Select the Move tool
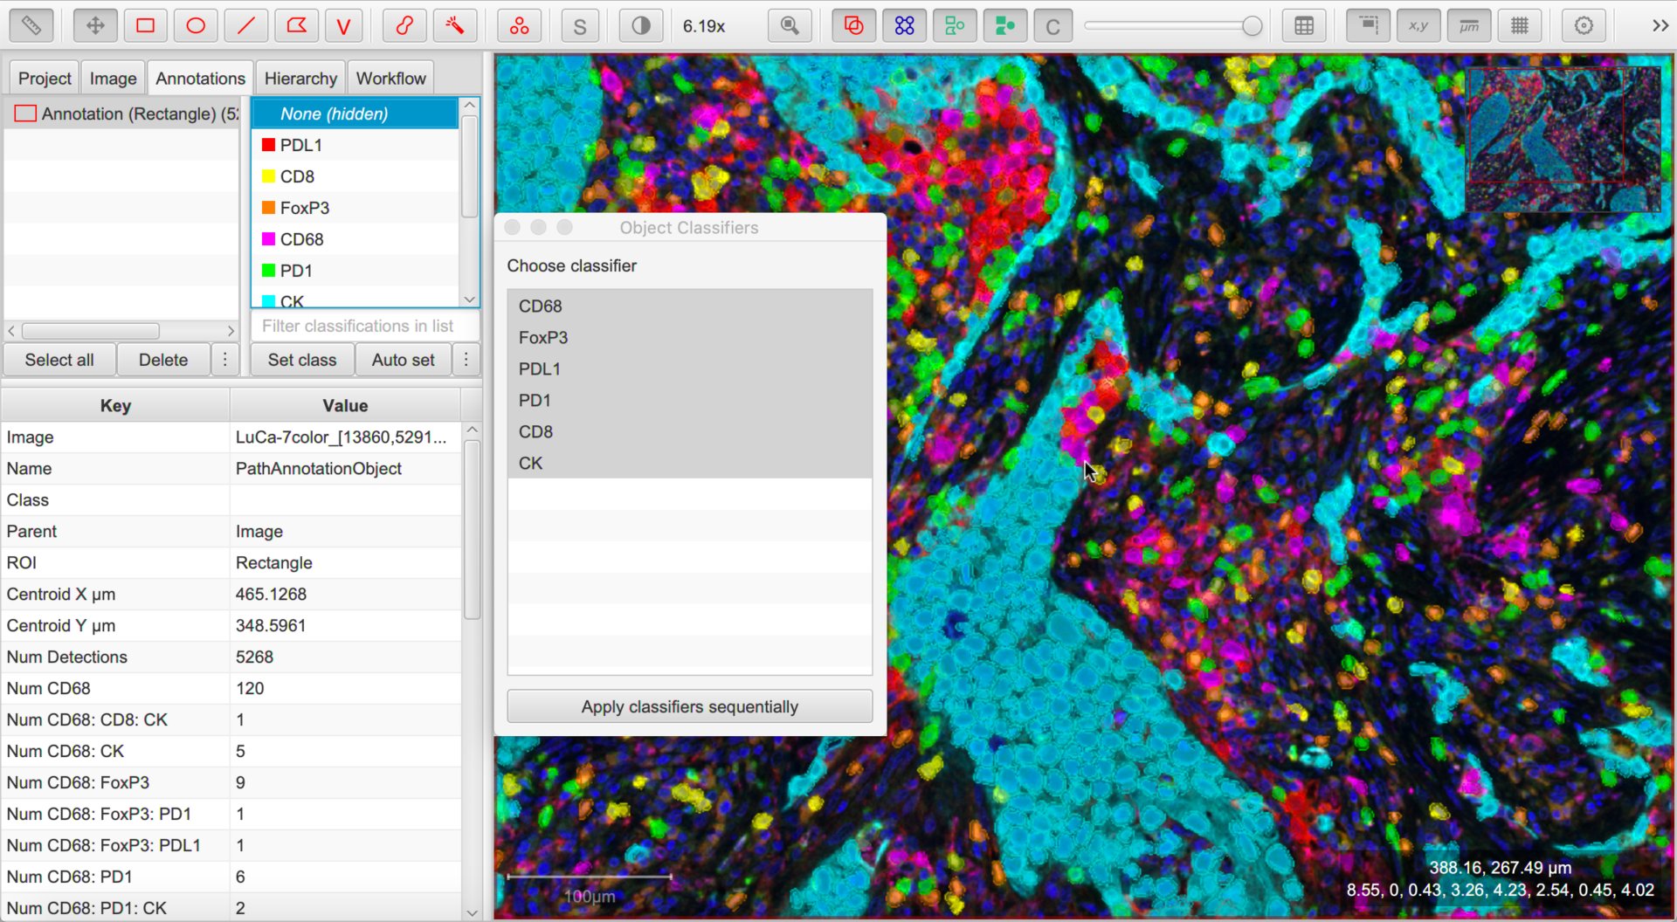 tap(95, 26)
